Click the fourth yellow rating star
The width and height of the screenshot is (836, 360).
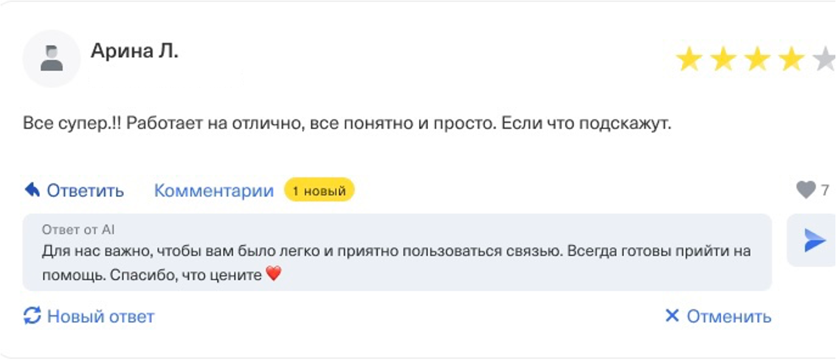coord(791,60)
